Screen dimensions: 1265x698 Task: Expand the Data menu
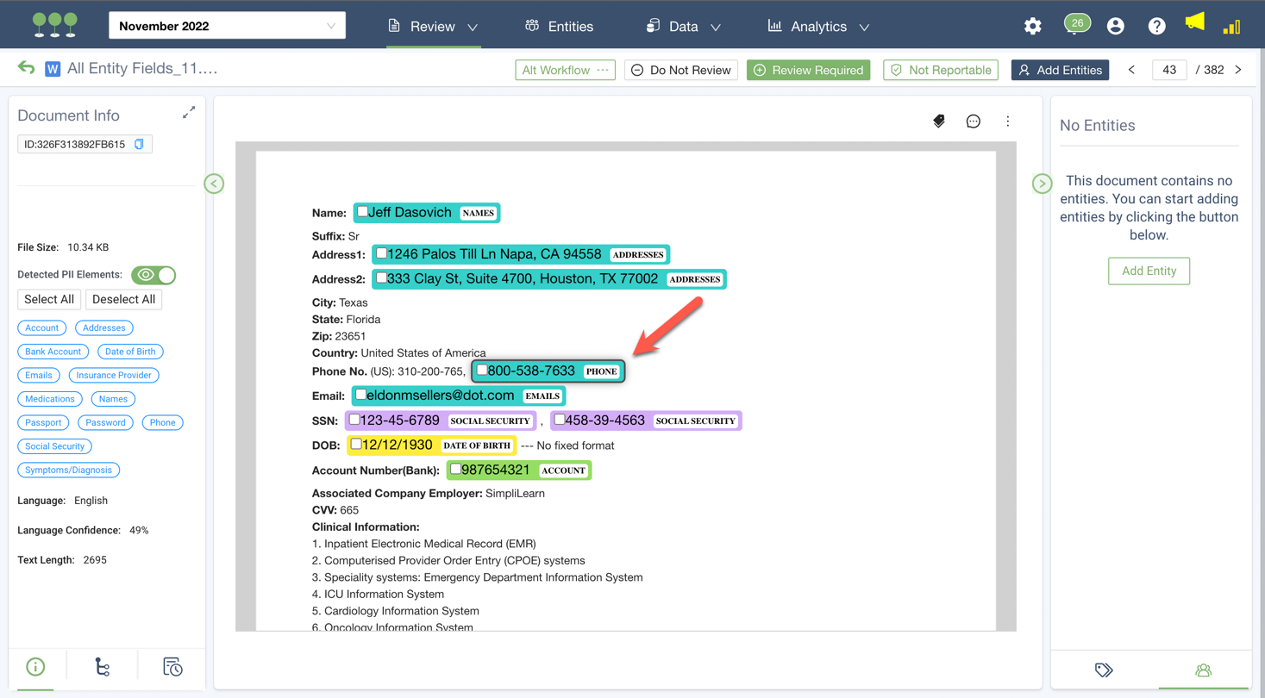[683, 27]
